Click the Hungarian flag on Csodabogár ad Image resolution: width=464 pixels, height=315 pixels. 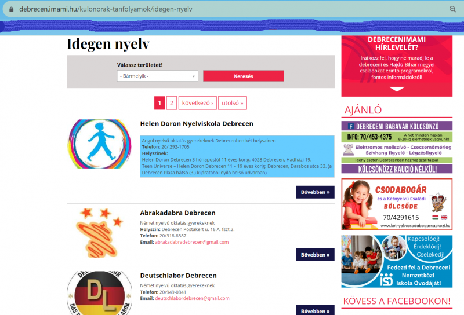(436, 218)
